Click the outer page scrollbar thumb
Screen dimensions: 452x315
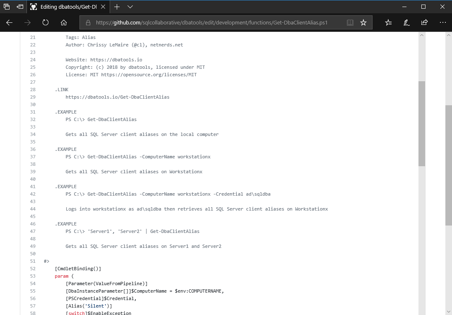pos(448,165)
